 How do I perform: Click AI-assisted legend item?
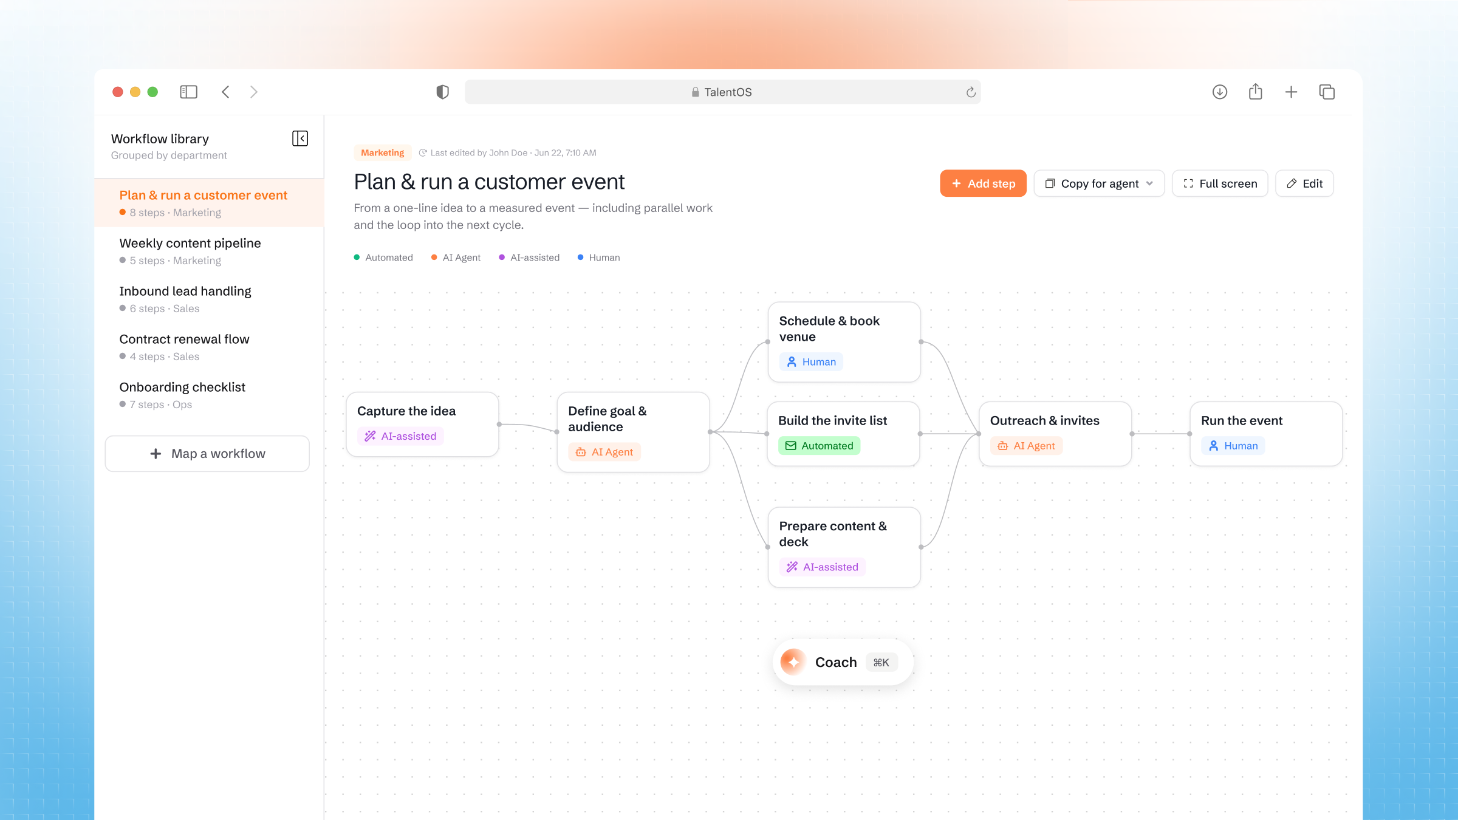coord(529,258)
